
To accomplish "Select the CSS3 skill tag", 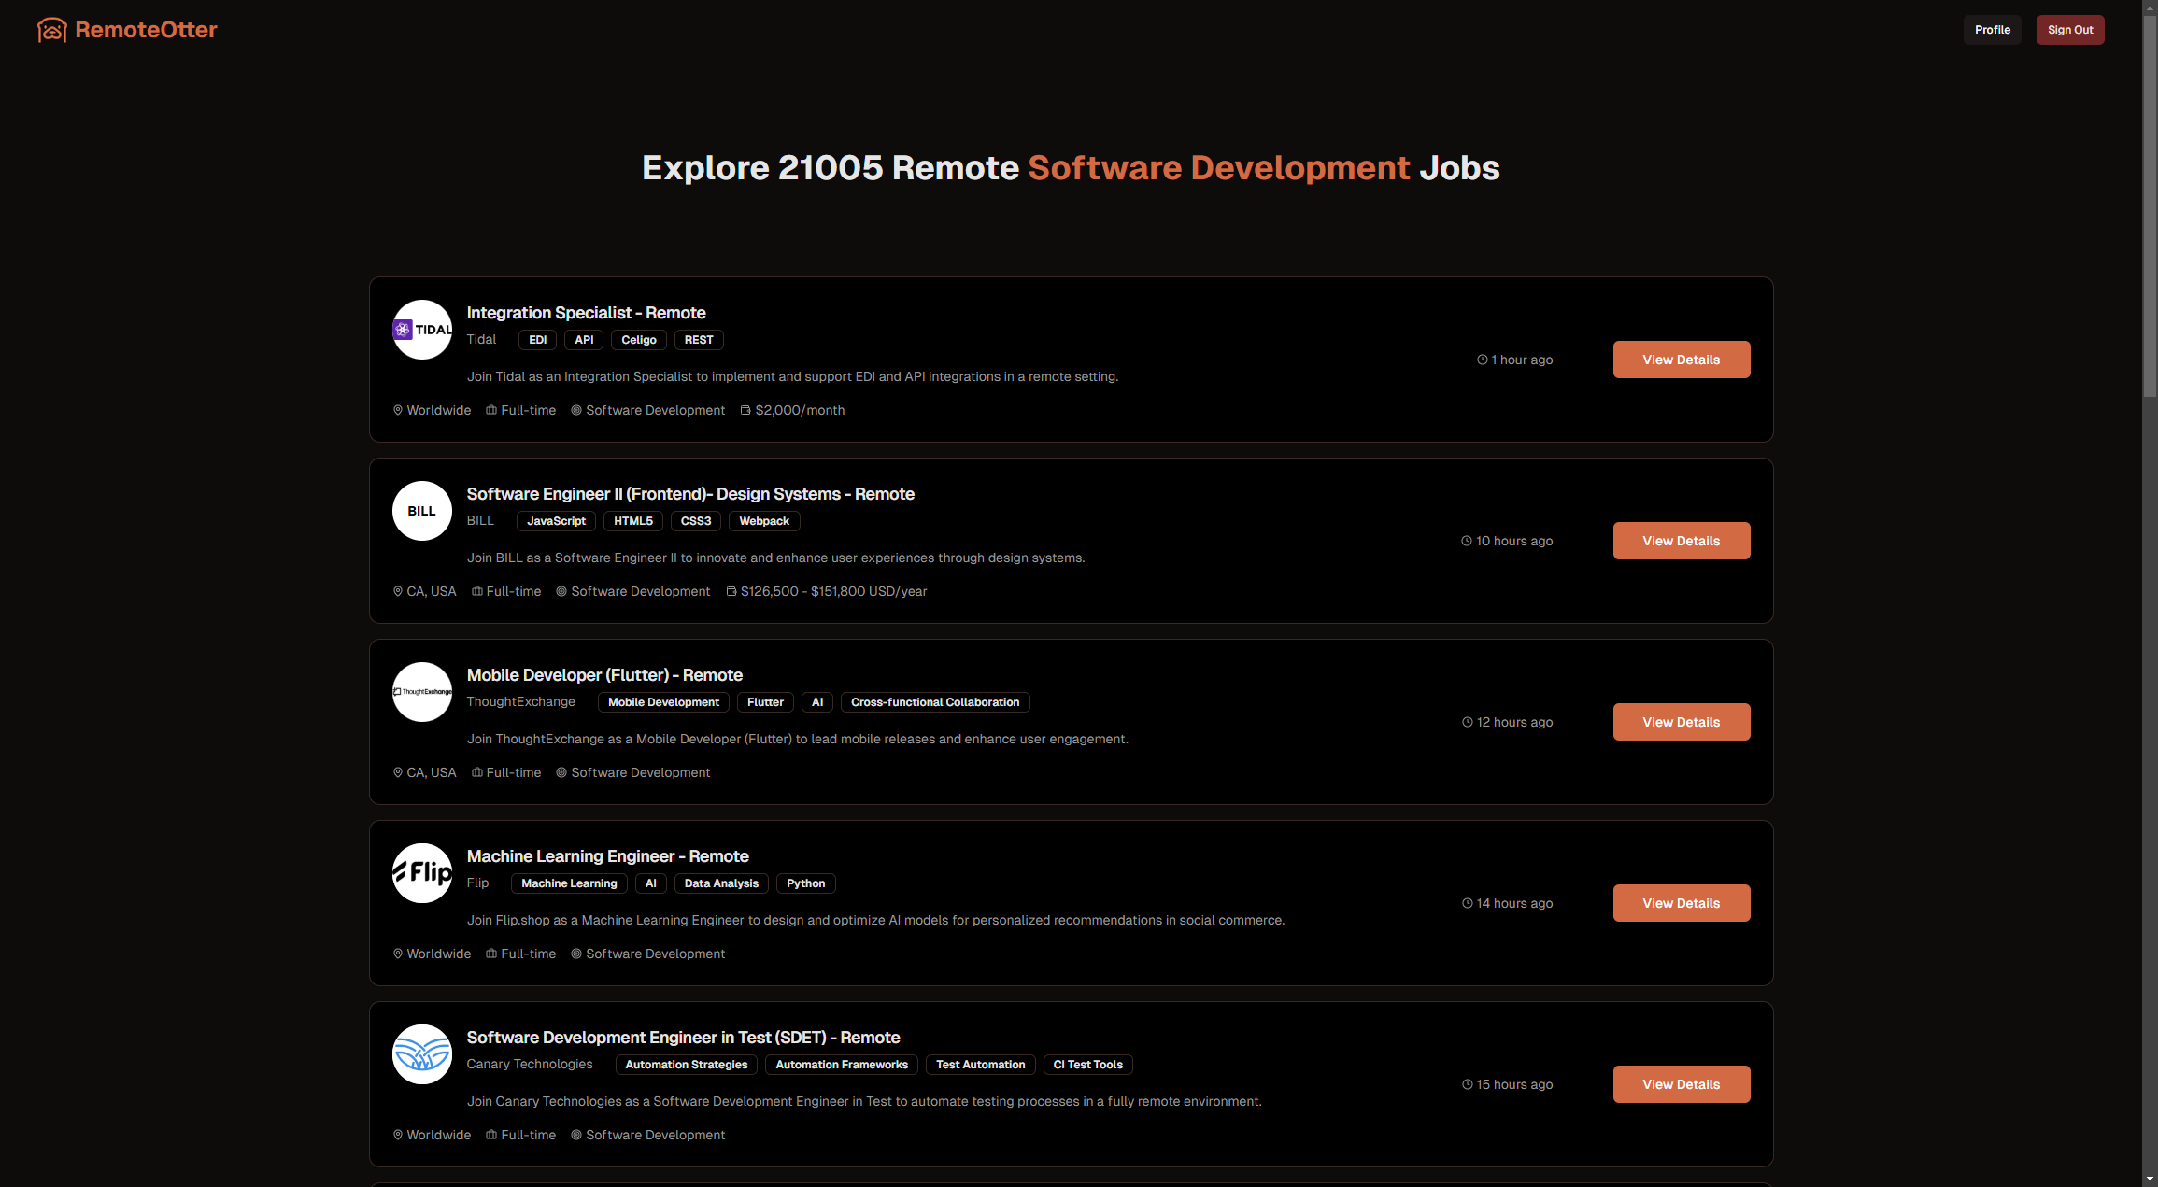I will tap(696, 521).
